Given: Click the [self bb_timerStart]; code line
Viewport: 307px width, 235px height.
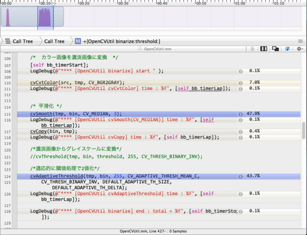Looking at the screenshot, I should click(59, 65).
